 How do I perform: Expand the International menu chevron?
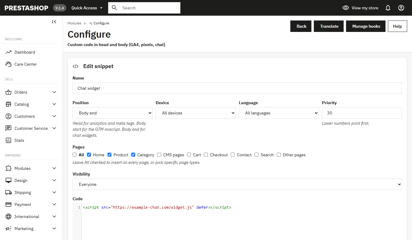tap(54, 217)
